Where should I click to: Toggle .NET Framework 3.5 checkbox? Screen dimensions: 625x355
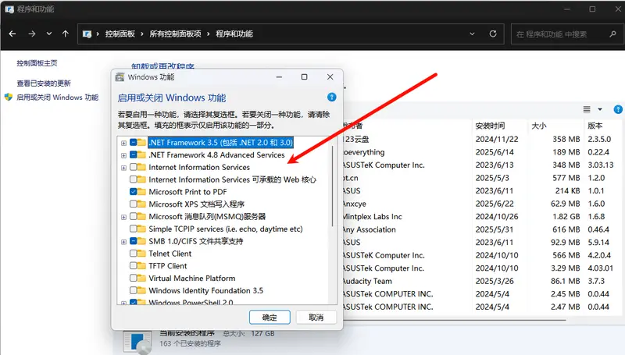pyautogui.click(x=134, y=142)
